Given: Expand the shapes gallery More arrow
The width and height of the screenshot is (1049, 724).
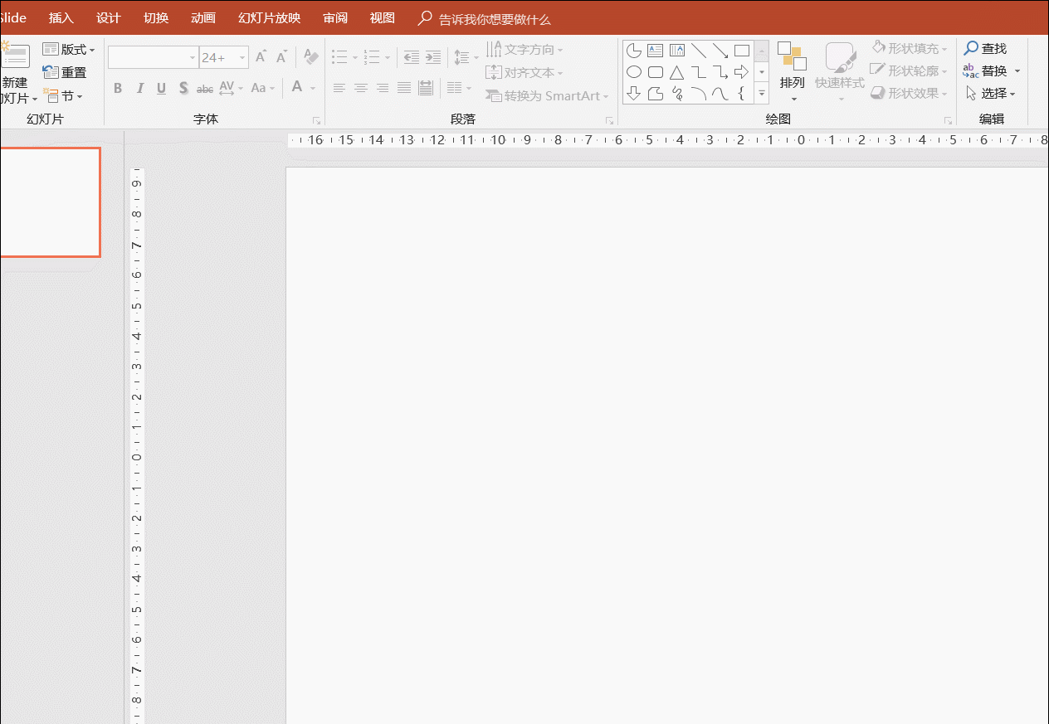Looking at the screenshot, I should [762, 95].
